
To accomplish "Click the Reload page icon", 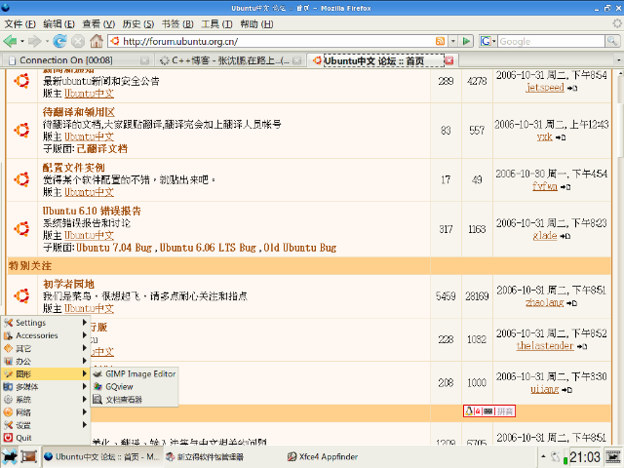I will coord(60,41).
